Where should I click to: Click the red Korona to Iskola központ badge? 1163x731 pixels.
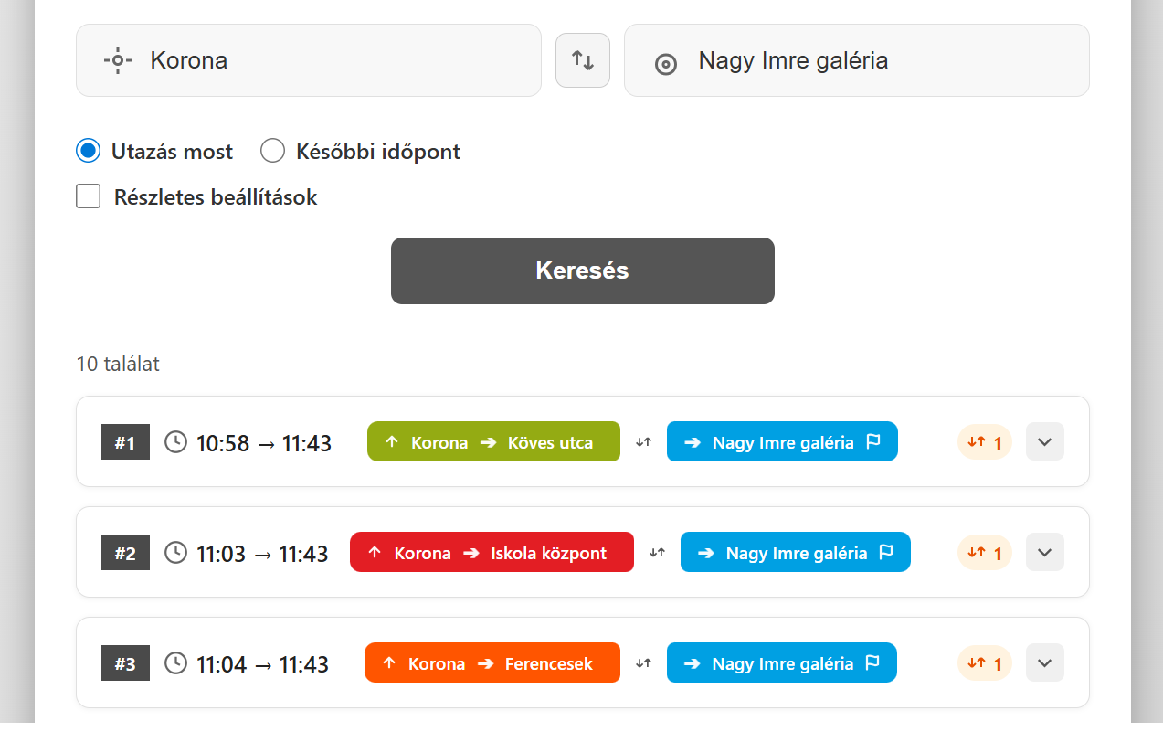(492, 552)
